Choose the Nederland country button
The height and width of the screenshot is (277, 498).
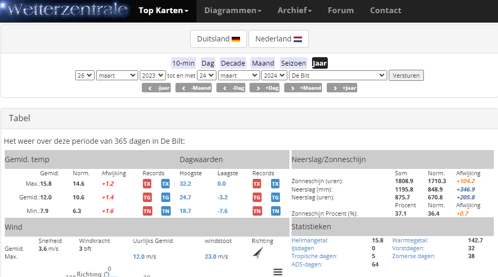pyautogui.click(x=278, y=39)
